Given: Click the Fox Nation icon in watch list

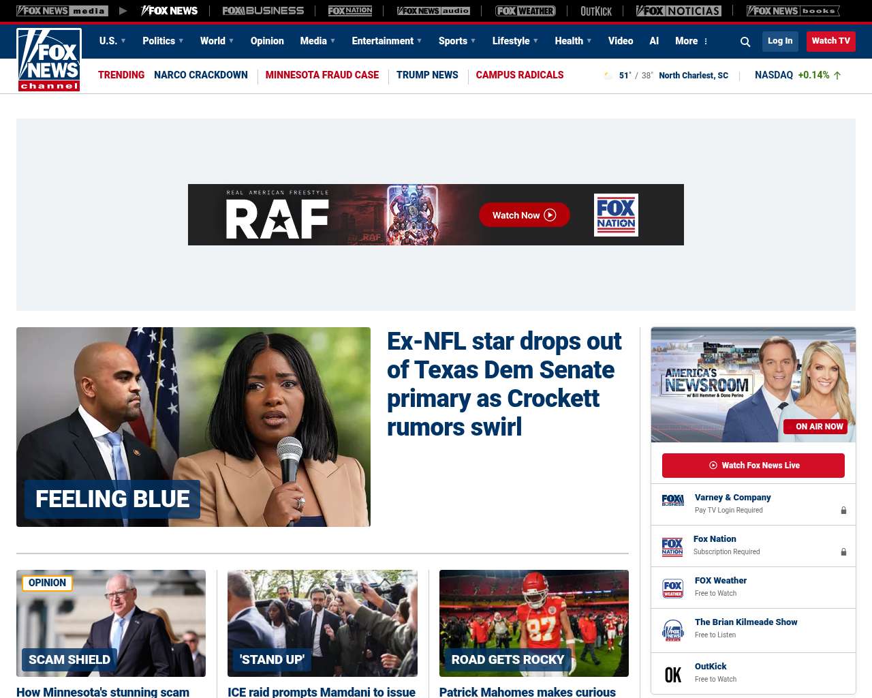Looking at the screenshot, I should [x=672, y=547].
